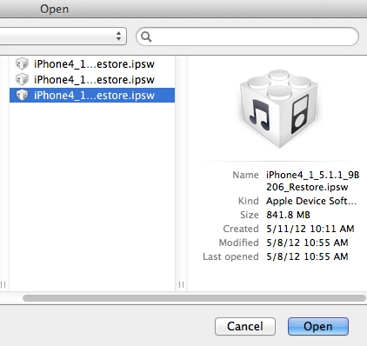The width and height of the screenshot is (367, 346).
Task: Click the Open button
Action: coord(318,326)
